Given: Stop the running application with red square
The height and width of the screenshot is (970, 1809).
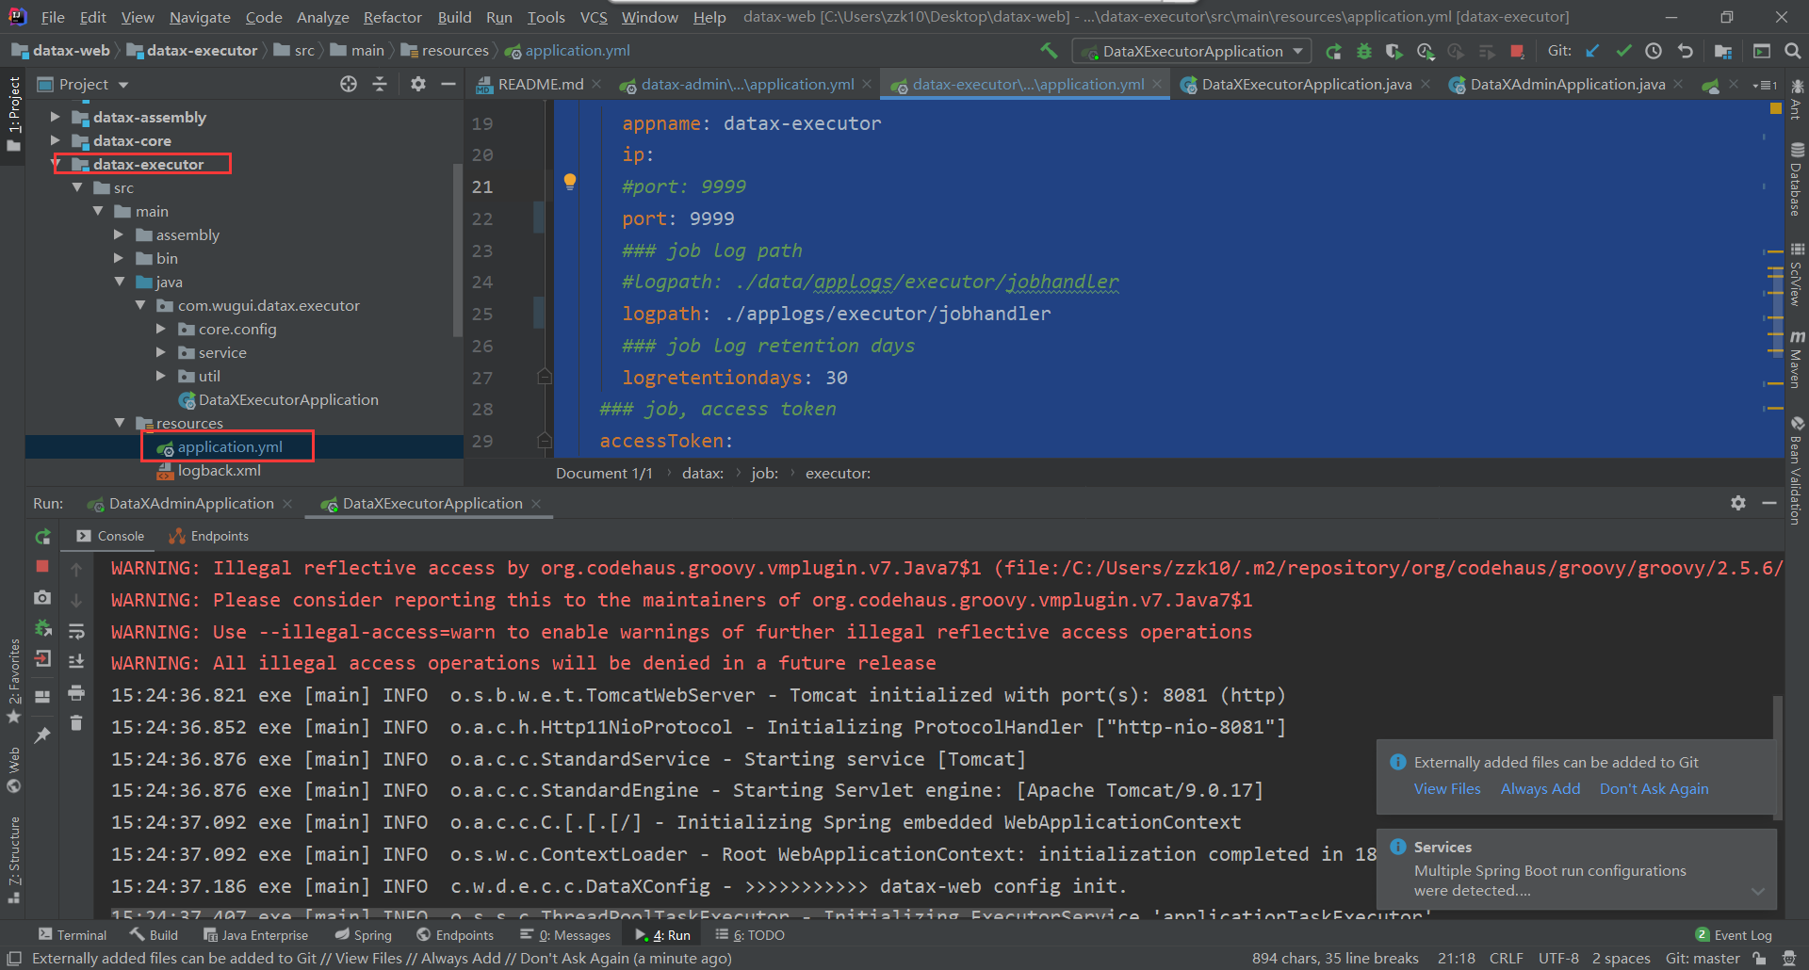Looking at the screenshot, I should click(x=1517, y=51).
